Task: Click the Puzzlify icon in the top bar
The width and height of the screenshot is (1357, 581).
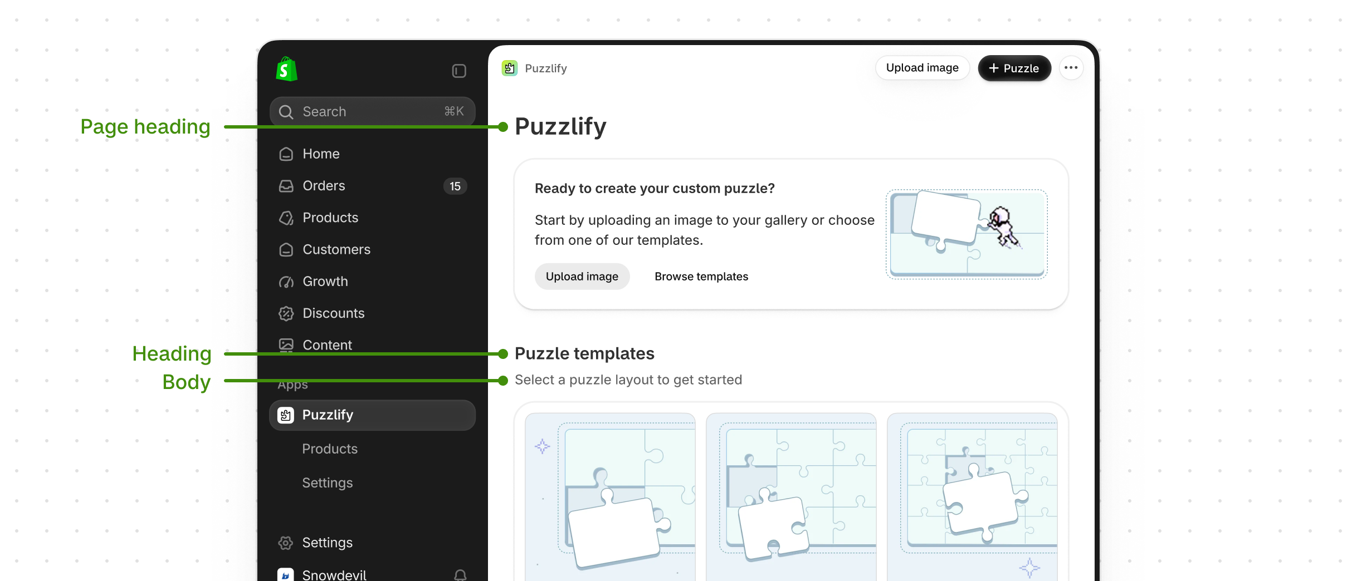Action: click(510, 68)
